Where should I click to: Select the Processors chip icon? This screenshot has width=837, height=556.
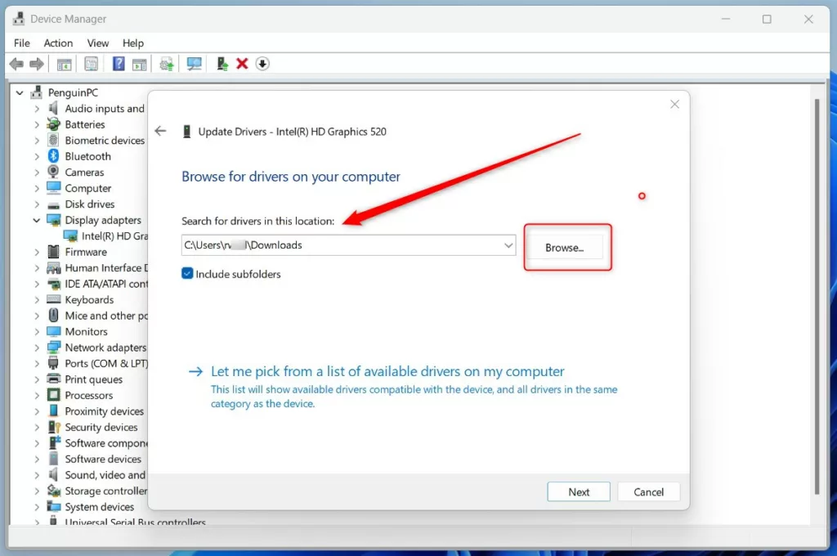pyautogui.click(x=53, y=395)
